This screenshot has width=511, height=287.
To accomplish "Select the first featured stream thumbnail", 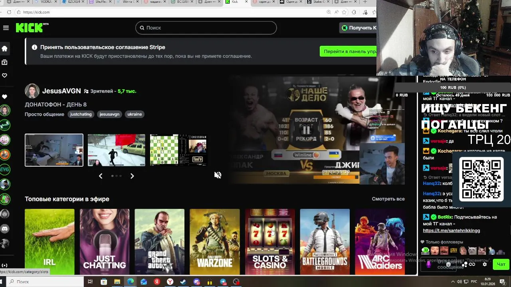I will click(x=54, y=150).
